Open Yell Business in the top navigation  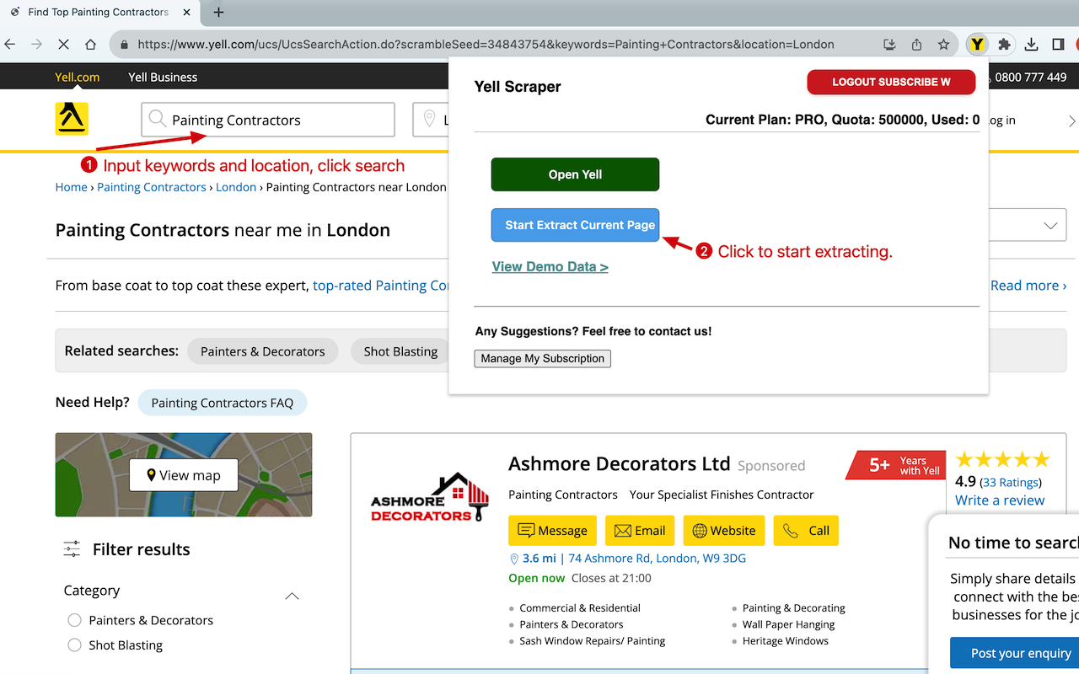pos(163,77)
